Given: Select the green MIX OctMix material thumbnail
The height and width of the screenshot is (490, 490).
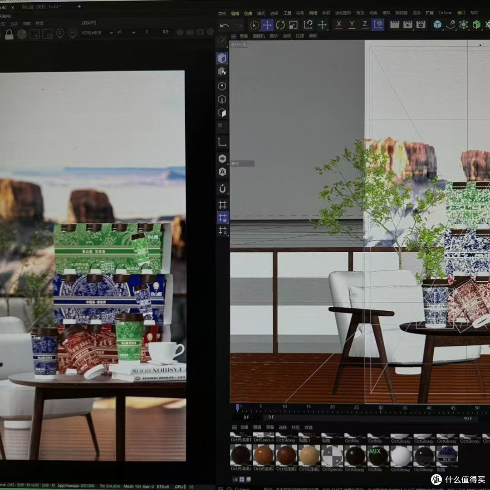Looking at the screenshot, I should pos(378,456).
